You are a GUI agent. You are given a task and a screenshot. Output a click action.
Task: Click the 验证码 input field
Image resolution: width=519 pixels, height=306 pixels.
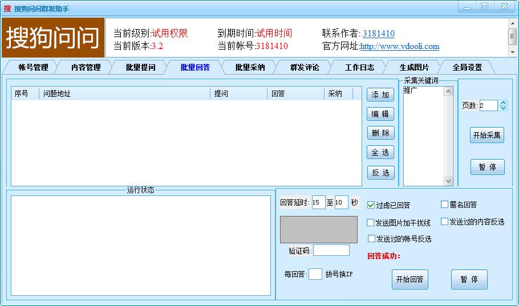click(331, 250)
